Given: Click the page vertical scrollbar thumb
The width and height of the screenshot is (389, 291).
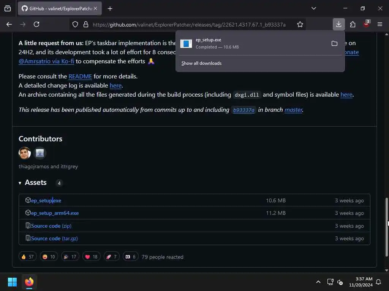Looking at the screenshot, I should point(386,227).
